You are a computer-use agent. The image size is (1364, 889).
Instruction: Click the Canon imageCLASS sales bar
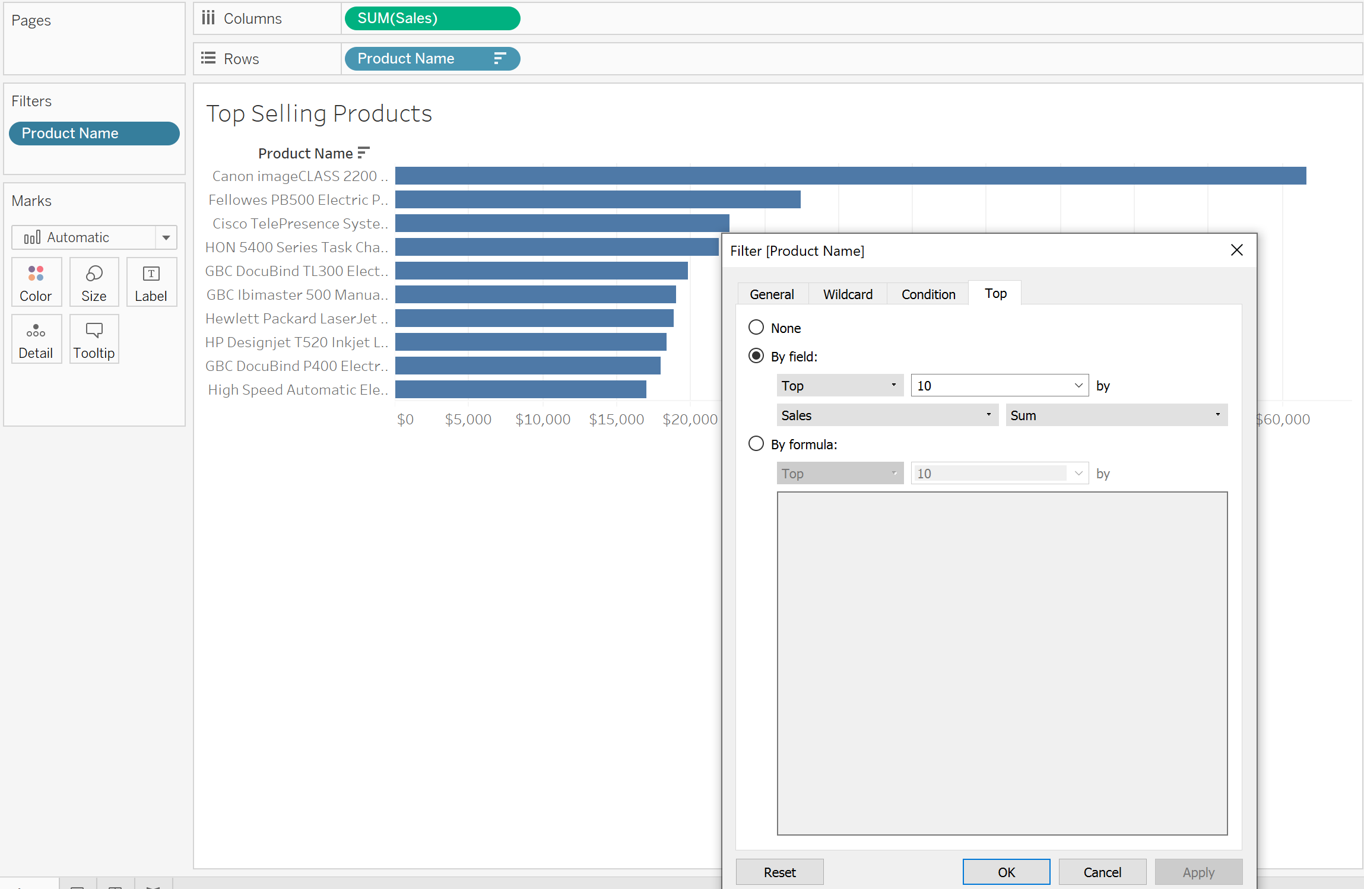(850, 176)
